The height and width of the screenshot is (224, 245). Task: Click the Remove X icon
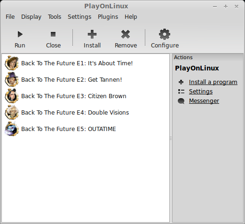pyautogui.click(x=126, y=34)
